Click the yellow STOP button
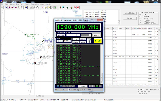Viewport: 161px width, 101px height. (x=98, y=41)
